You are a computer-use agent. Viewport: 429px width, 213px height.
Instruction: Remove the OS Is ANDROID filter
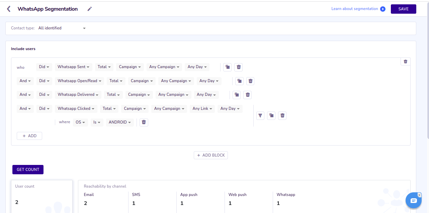point(144,122)
